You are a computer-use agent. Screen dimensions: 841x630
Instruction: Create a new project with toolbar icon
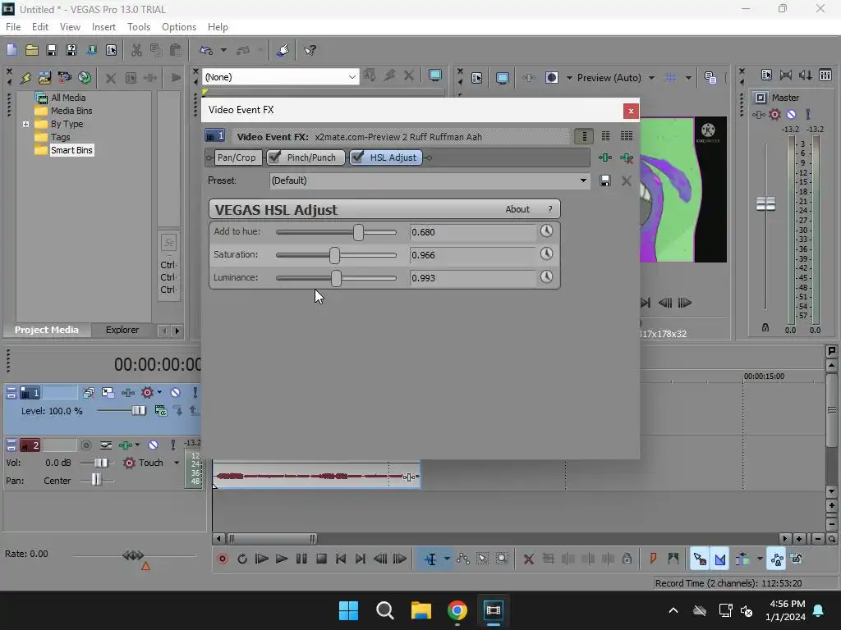point(11,50)
